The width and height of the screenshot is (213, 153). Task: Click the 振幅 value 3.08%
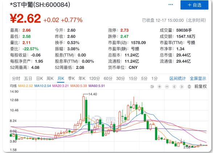(73, 49)
